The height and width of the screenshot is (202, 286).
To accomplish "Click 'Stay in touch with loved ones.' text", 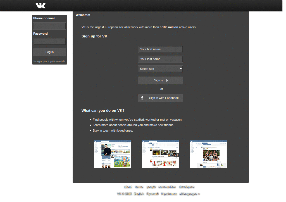I will pos(113,131).
